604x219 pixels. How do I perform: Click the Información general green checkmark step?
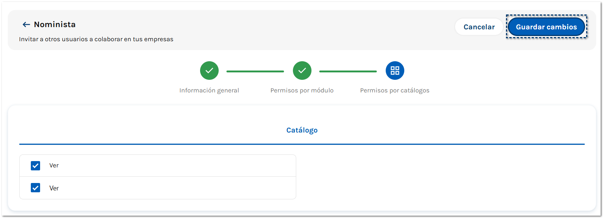coord(209,71)
